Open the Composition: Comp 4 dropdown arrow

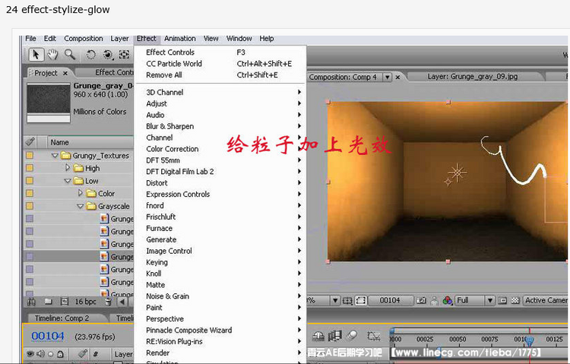388,77
